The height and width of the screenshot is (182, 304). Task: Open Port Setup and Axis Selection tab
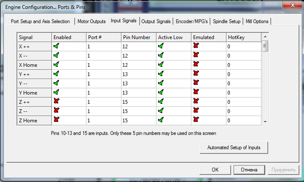40,21
